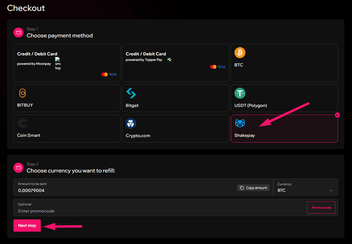
Task: Choose the Crypto.com payment tile
Action: click(x=175, y=129)
